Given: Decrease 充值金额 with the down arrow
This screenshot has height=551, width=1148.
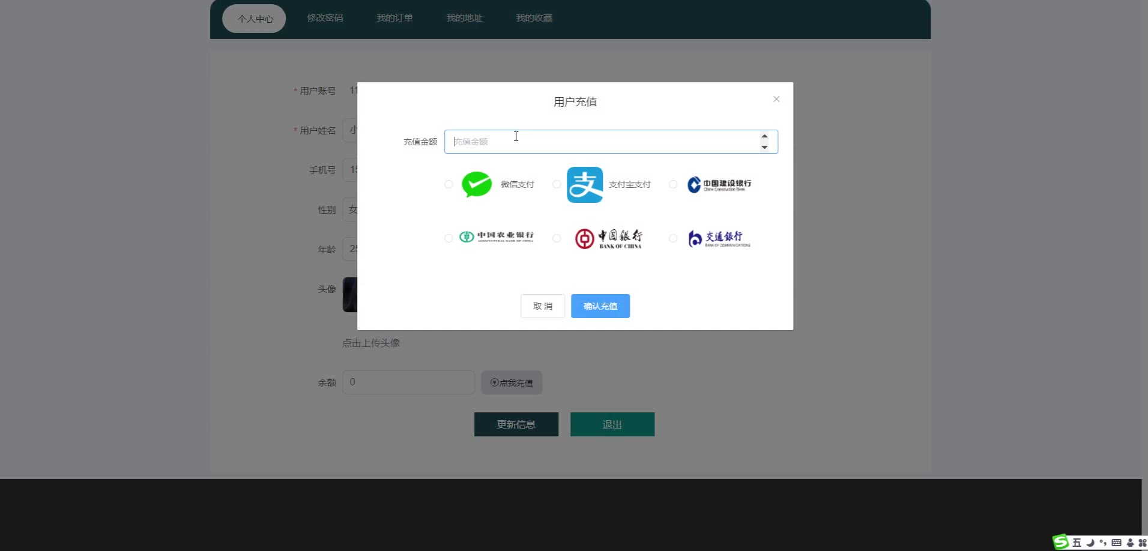Looking at the screenshot, I should point(764,147).
